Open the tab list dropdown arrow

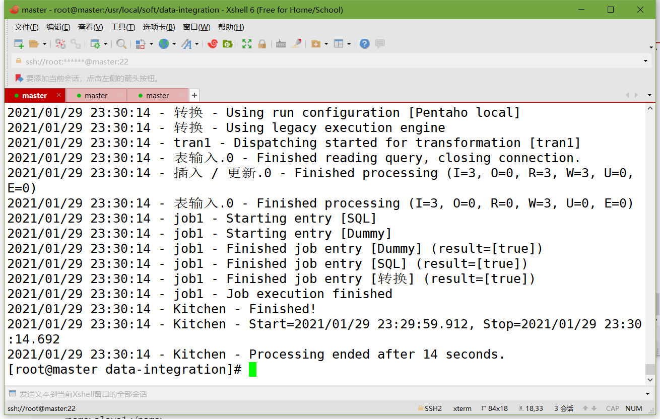650,95
